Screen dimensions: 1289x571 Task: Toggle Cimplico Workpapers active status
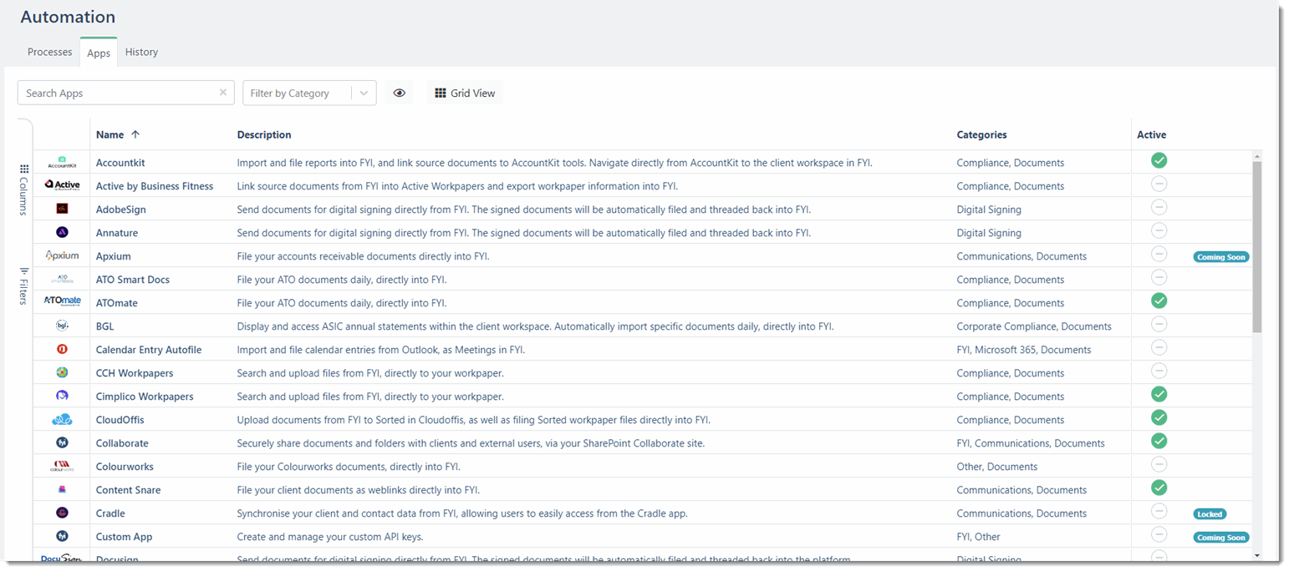click(1159, 394)
